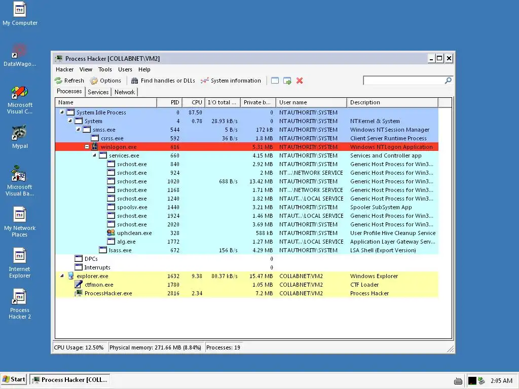Click the DPCs row icon
Screen dimensions: 519x389
coord(79,258)
